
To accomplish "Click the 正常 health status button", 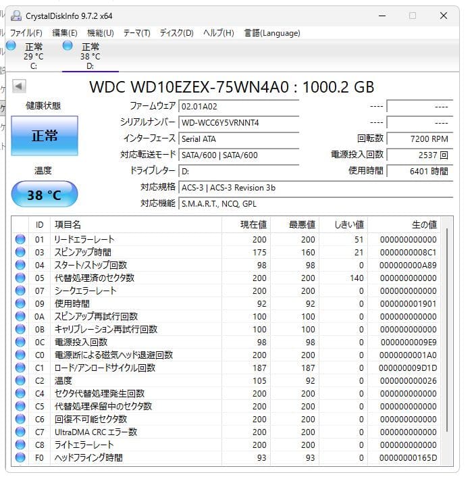I will 45,136.
